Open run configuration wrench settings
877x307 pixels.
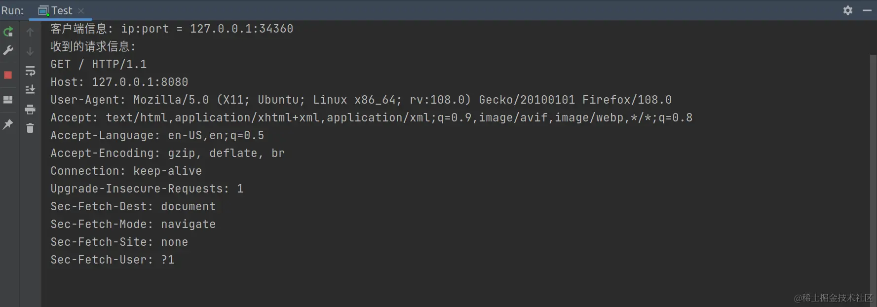click(x=8, y=50)
